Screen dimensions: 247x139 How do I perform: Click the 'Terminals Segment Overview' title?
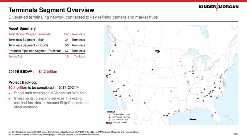click(x=51, y=10)
